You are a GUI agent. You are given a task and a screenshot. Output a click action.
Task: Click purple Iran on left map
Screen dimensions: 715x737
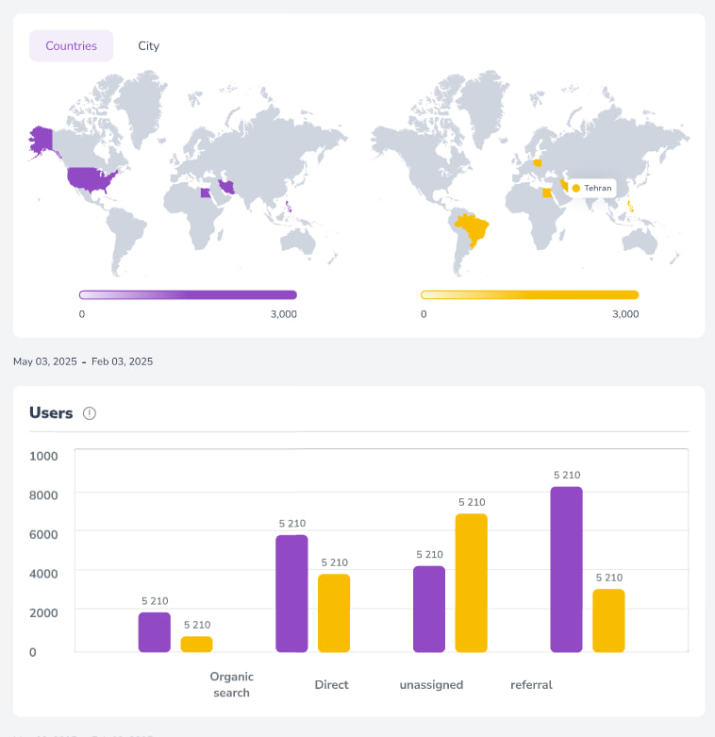coord(227,186)
